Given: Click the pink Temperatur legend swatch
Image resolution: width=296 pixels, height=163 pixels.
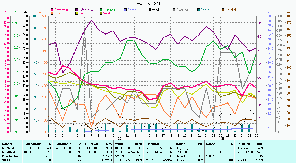Looking at the screenshot, I should (52, 10).
